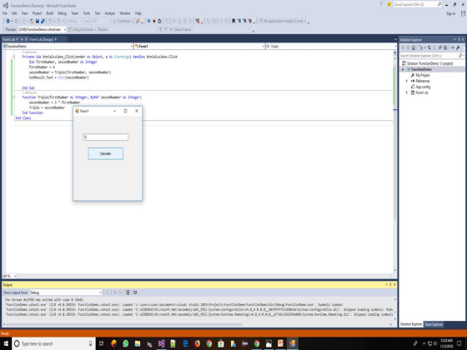467x350 pixels.
Task: Click the Undo toolbar icon
Action: pyautogui.click(x=50, y=21)
